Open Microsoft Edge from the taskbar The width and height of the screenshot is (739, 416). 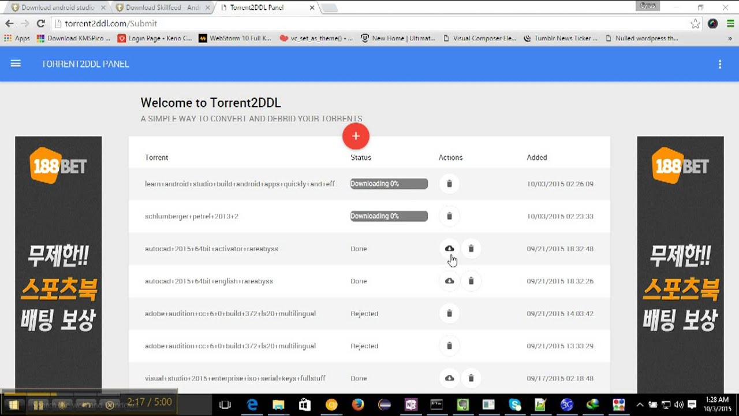(252, 405)
